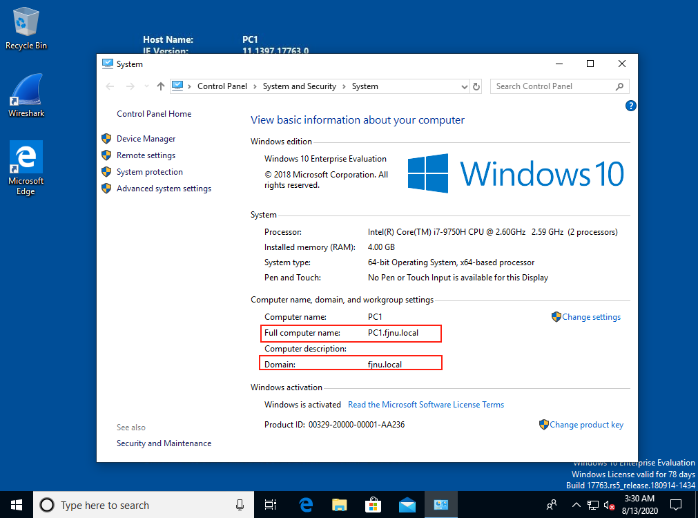Open the People icon in the system tray

[x=551, y=505]
